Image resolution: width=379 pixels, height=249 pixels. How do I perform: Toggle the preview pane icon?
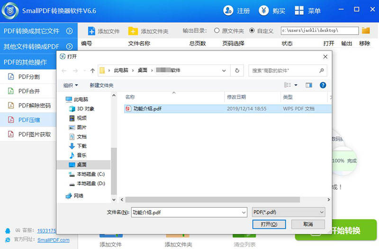(309, 85)
